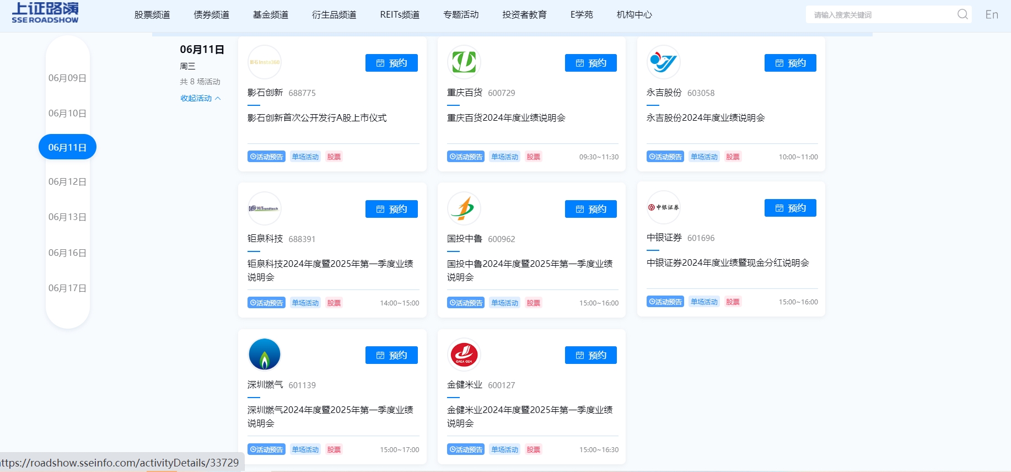Image resolution: width=1011 pixels, height=472 pixels.
Task: Click the 共 8 场活动 count text
Action: tap(200, 82)
